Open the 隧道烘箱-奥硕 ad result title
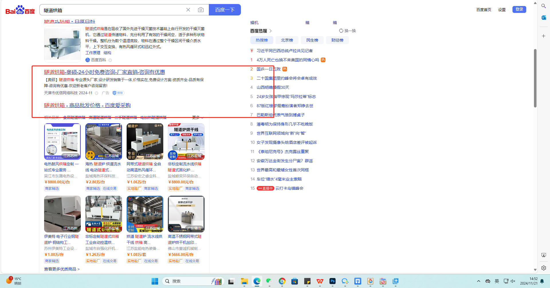The image size is (550, 288). click(x=105, y=72)
